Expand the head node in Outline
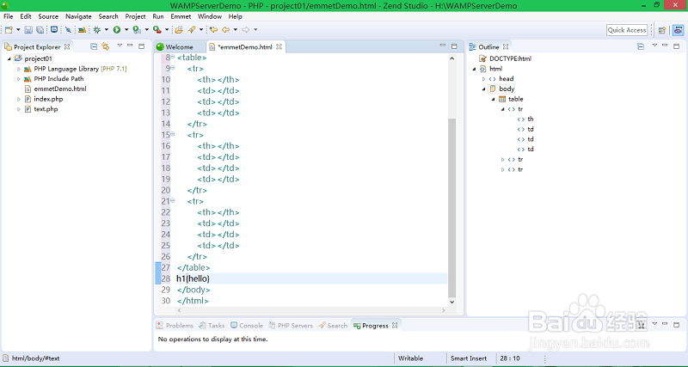This screenshot has width=688, height=367. [483, 79]
